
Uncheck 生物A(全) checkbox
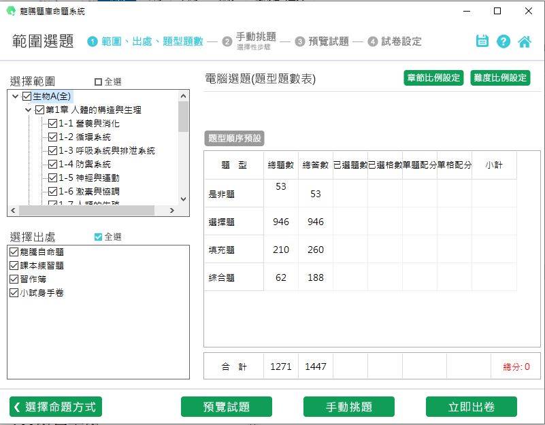[x=27, y=97]
